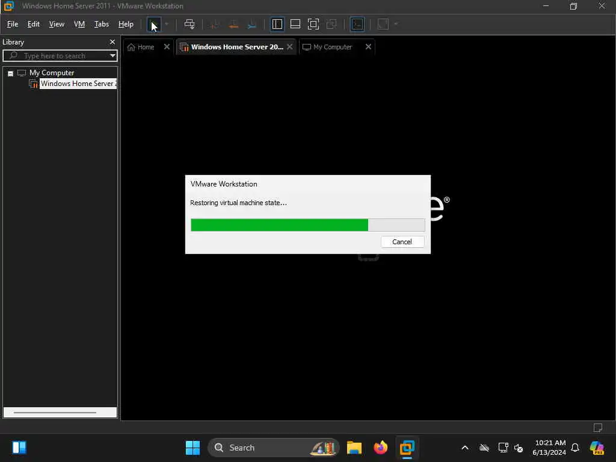Open the Windows Start menu
Image resolution: width=616 pixels, height=462 pixels.
(x=192, y=448)
